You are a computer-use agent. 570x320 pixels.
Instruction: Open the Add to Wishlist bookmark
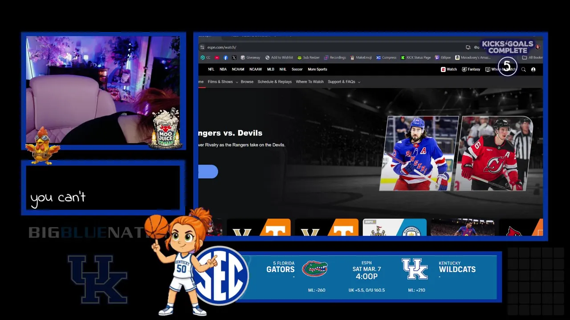(x=279, y=57)
